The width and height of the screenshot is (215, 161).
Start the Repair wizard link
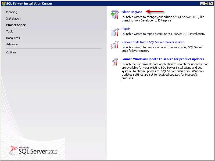(x=126, y=29)
